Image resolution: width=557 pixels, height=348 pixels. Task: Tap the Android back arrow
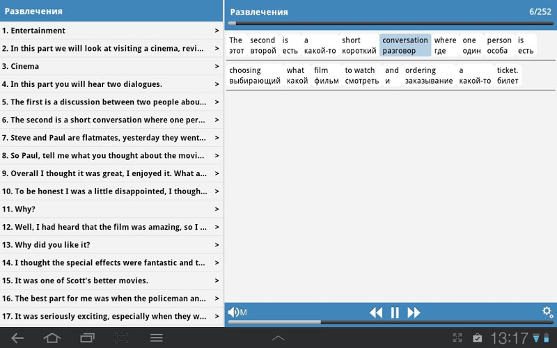[17, 338]
